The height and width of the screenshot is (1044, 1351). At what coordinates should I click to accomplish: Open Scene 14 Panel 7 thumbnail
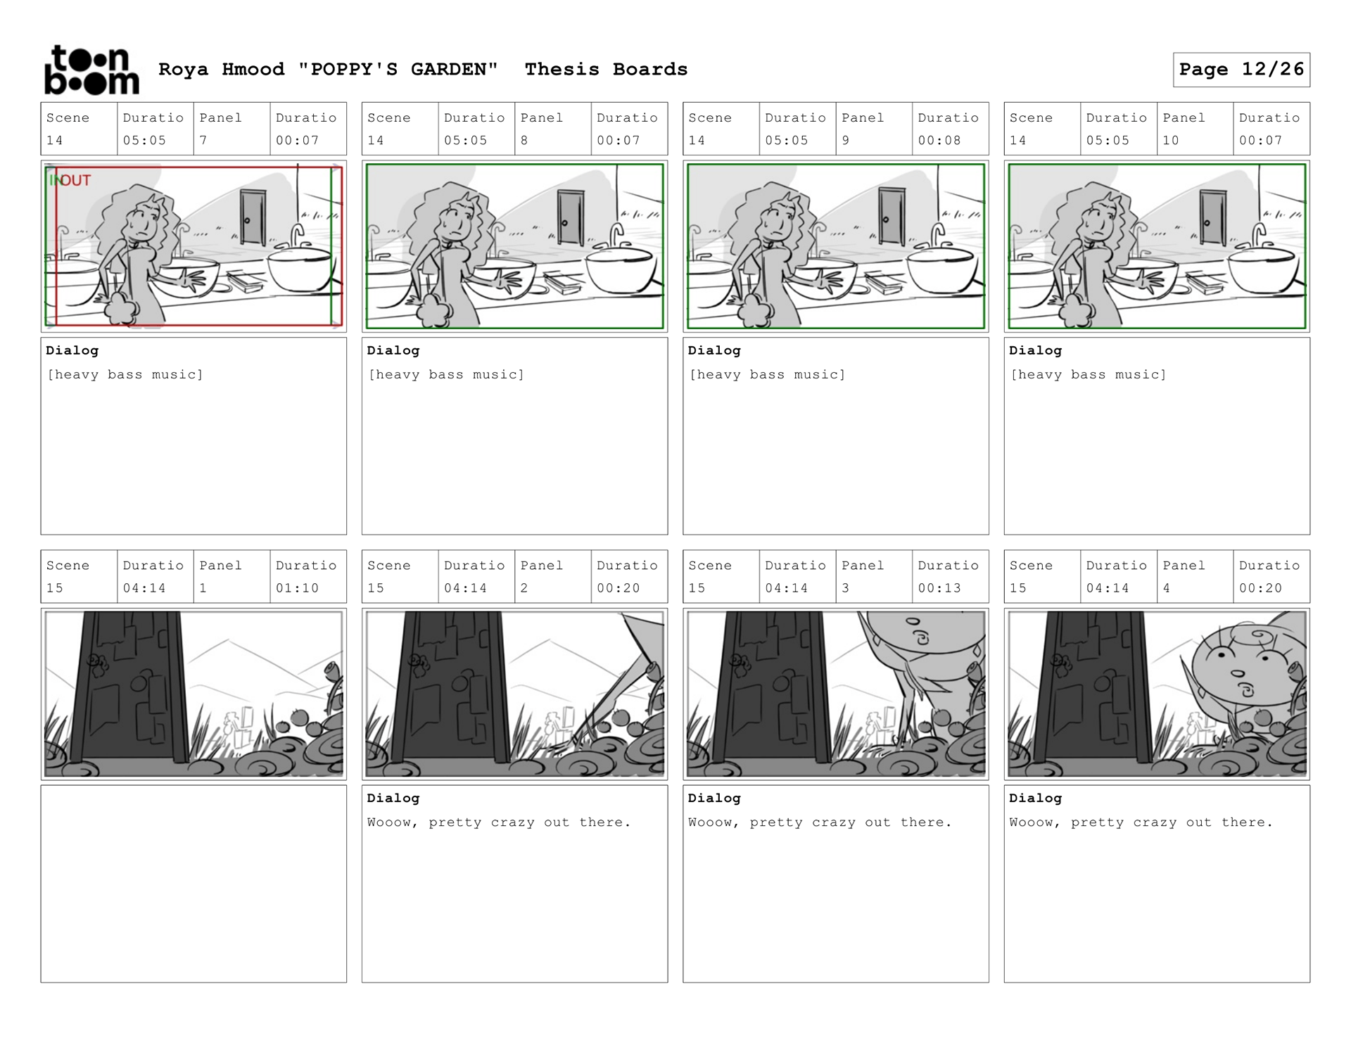point(194,246)
